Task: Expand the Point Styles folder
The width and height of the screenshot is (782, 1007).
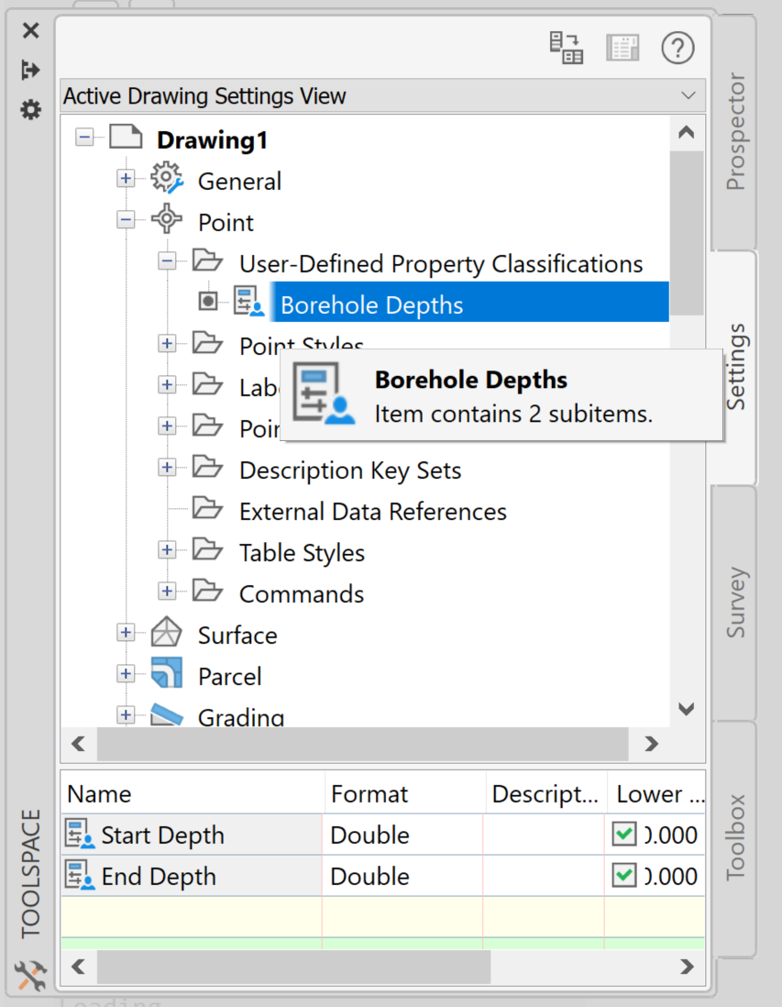Action: coord(167,343)
